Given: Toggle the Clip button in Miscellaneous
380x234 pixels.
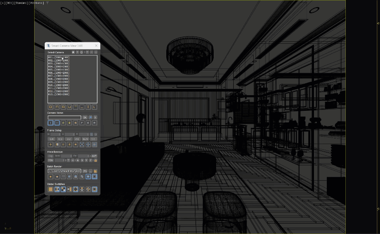Looking at the screenshot, I should coord(50,156).
